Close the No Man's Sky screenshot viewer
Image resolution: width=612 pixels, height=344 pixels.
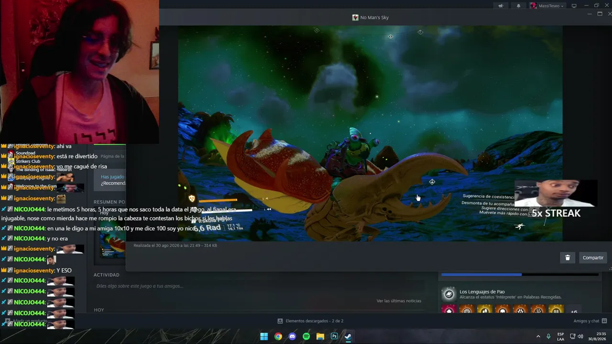coord(610,14)
